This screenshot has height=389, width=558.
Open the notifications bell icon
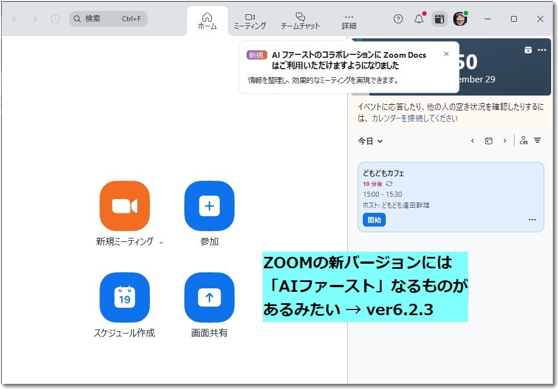coord(419,19)
